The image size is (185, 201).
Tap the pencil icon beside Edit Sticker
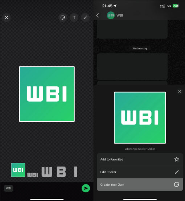tap(177, 172)
